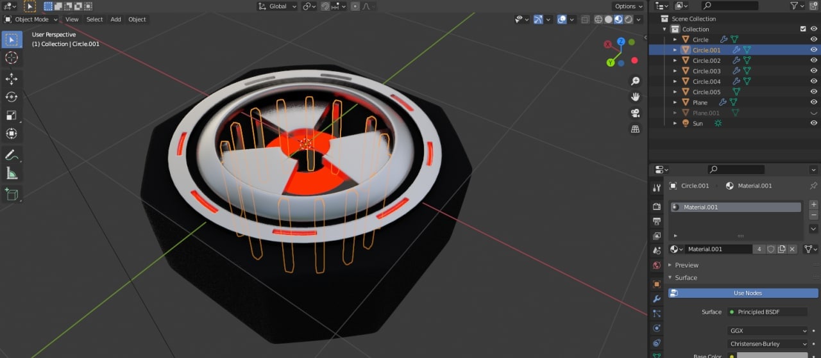Open the Render properties tab
This screenshot has width=821, height=358.
pos(656,206)
